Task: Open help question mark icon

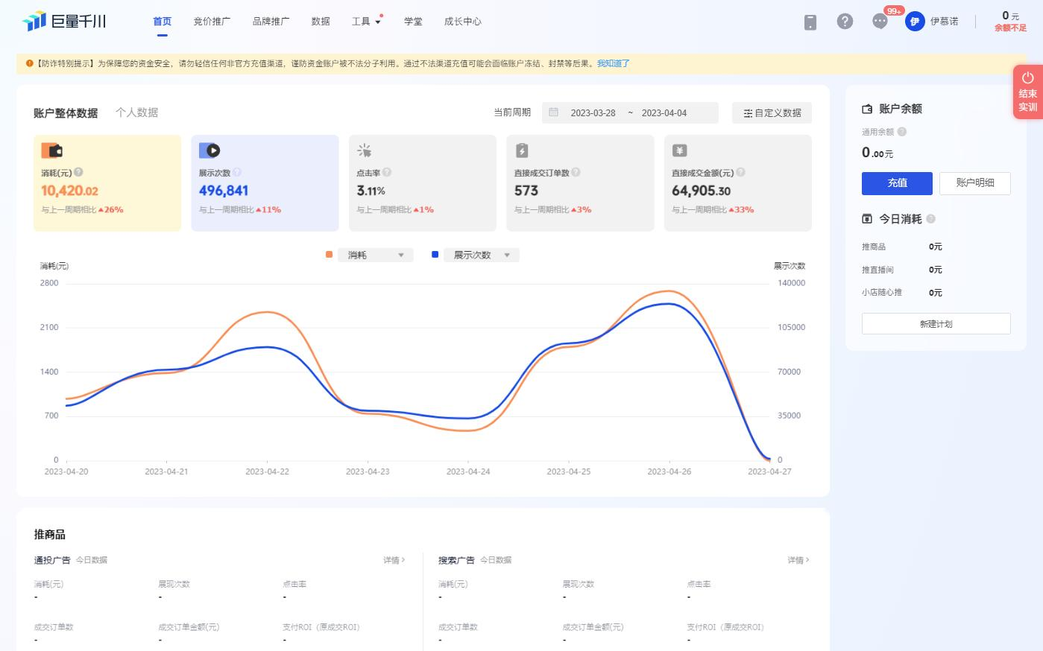Action: pyautogui.click(x=845, y=22)
